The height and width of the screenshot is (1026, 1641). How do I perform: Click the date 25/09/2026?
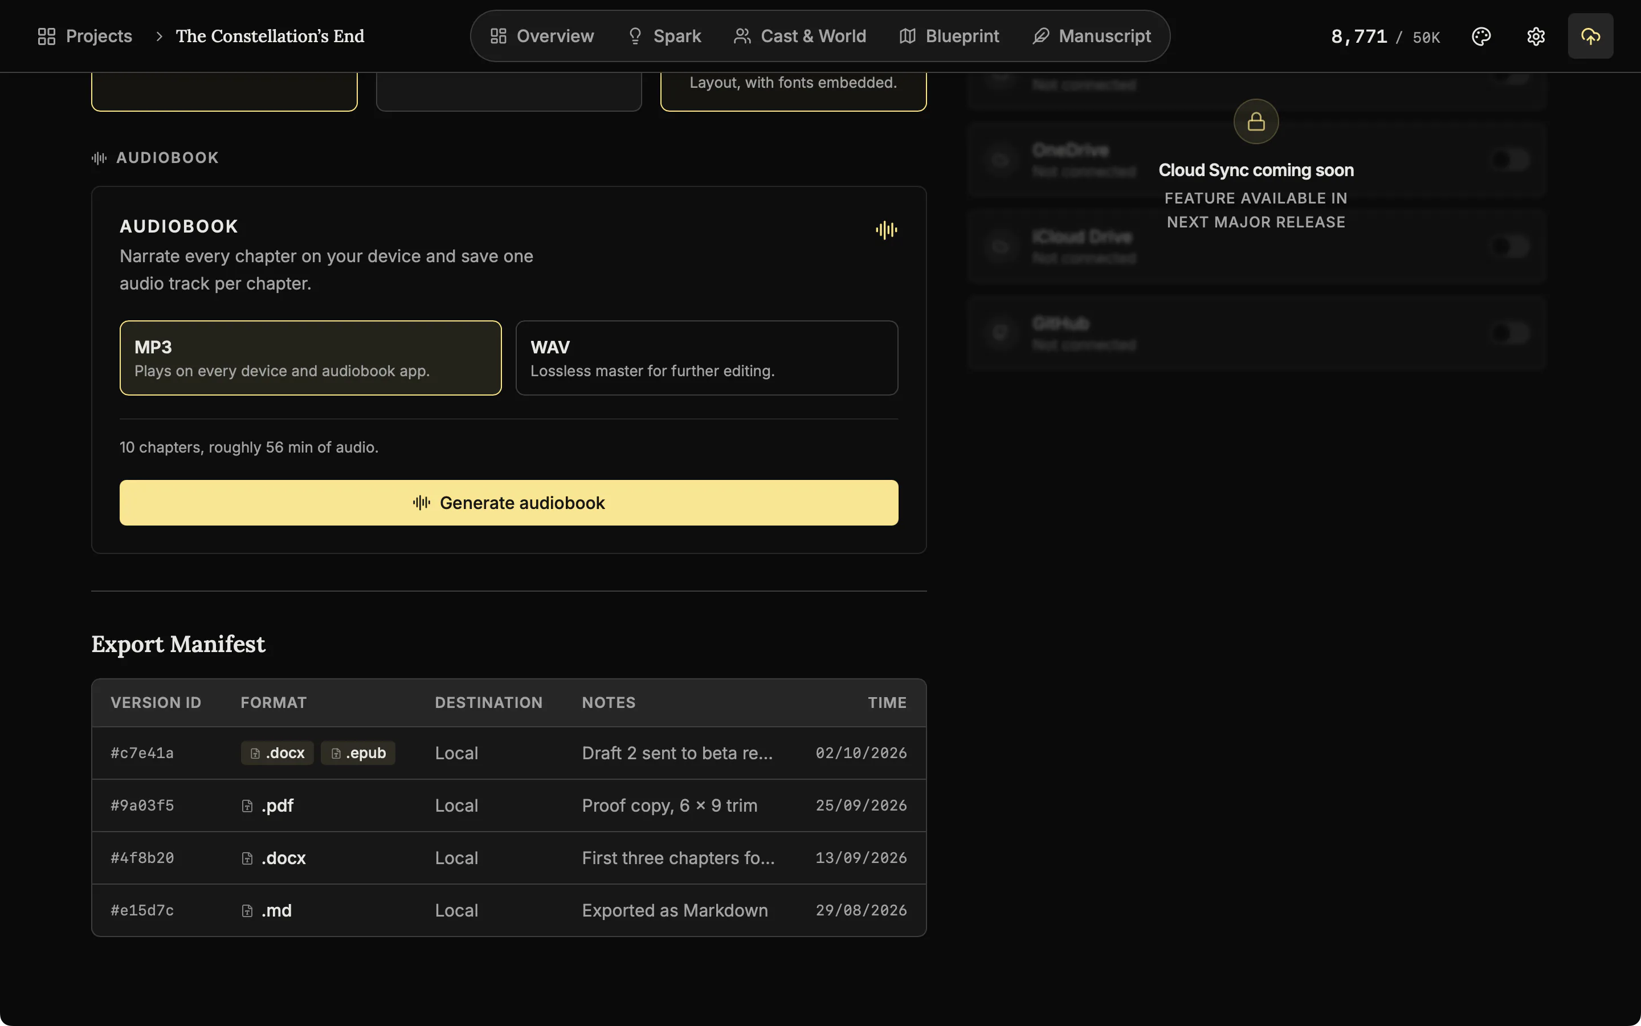(x=861, y=805)
